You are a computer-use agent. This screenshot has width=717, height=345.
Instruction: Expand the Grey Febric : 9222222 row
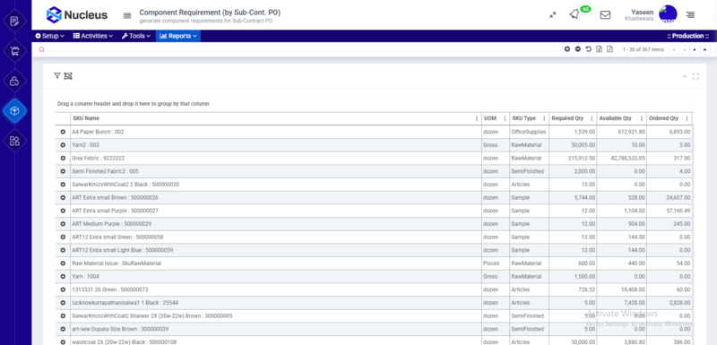click(63, 158)
